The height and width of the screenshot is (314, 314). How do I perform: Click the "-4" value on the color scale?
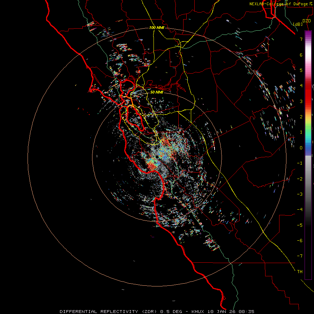pos(300,210)
